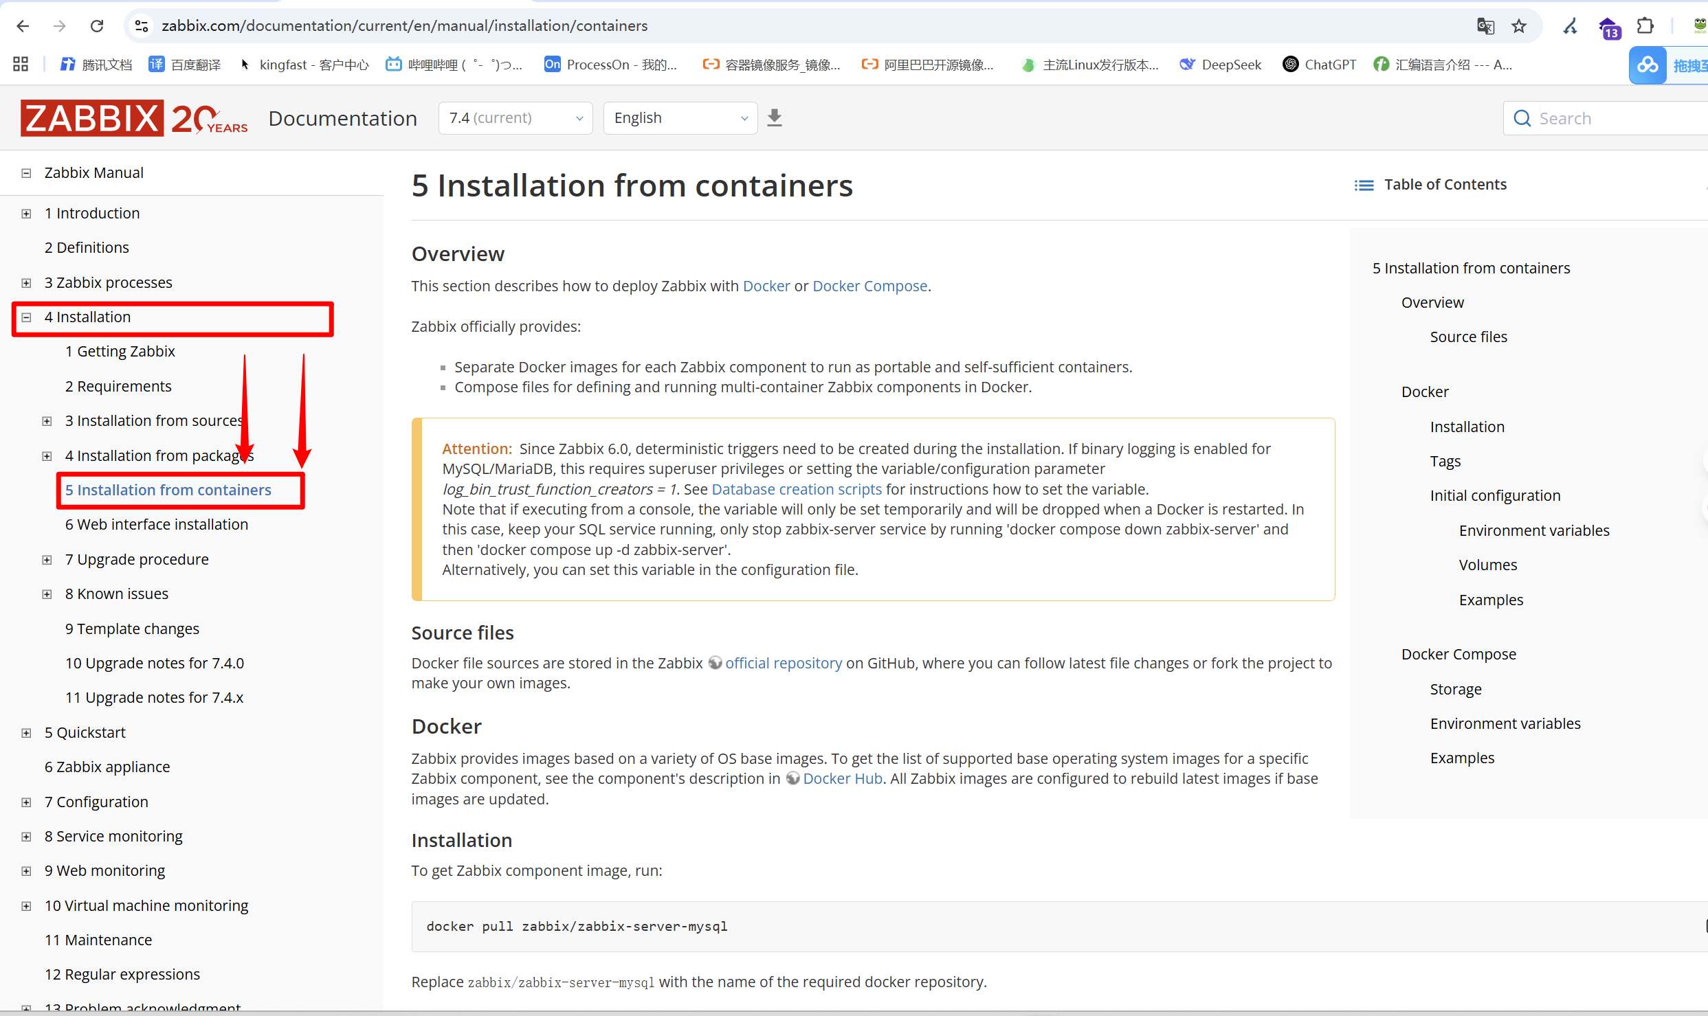Open the ChatGPT bookmark
This screenshot has height=1016, width=1708.
[x=1320, y=65]
